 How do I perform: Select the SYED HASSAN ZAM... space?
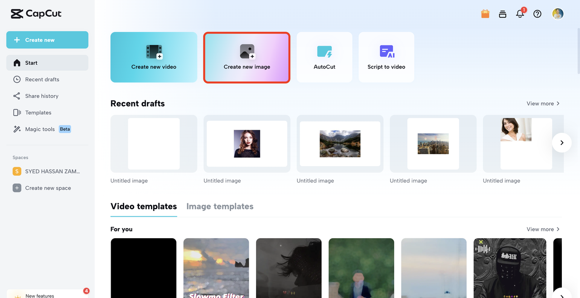pyautogui.click(x=47, y=171)
